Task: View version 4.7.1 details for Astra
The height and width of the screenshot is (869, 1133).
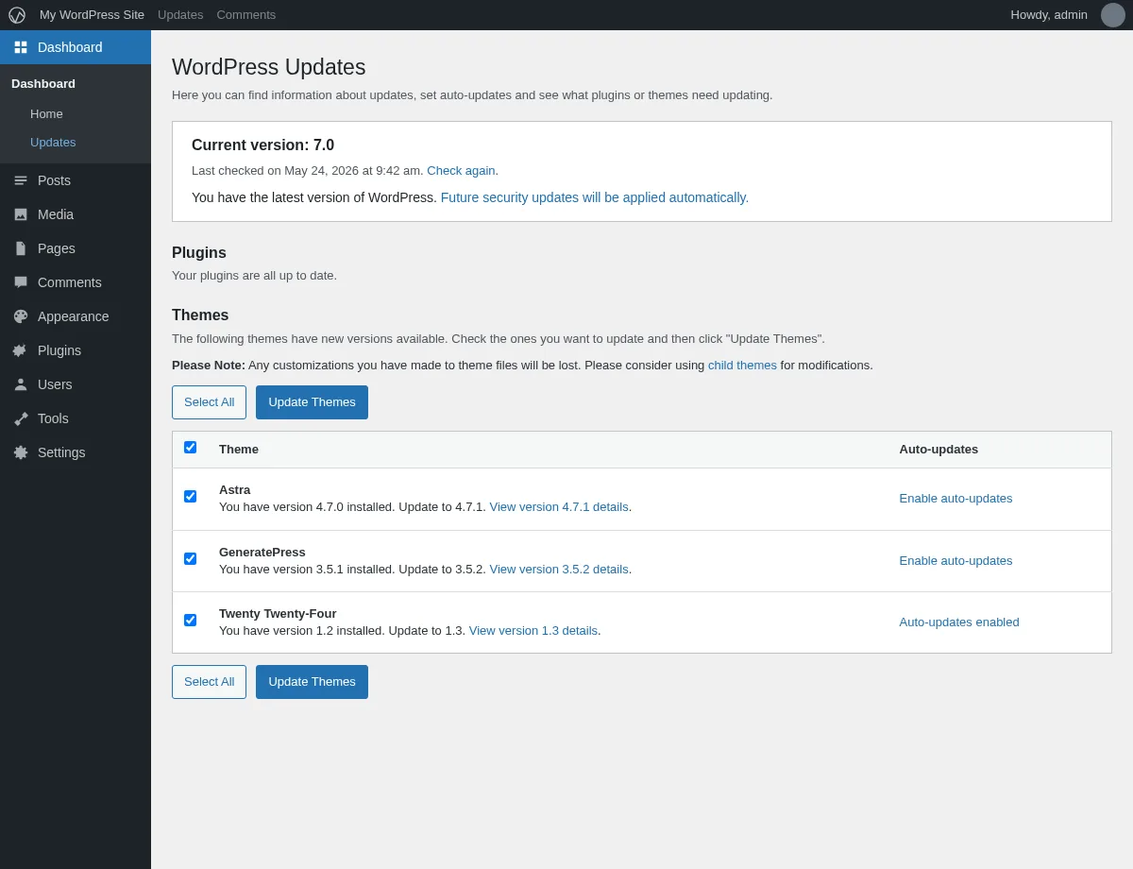Action: [x=559, y=507]
